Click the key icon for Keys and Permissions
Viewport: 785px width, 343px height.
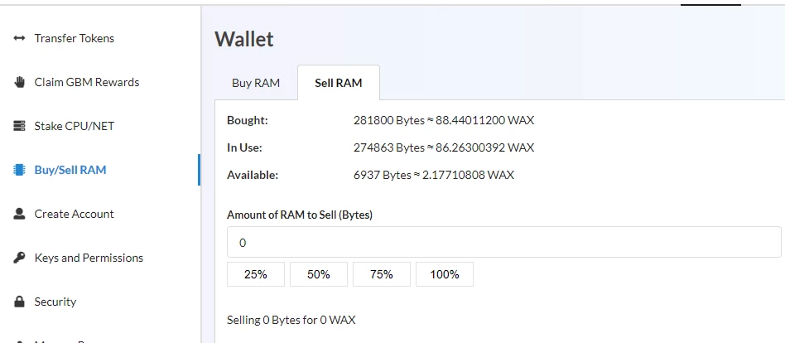click(x=19, y=258)
